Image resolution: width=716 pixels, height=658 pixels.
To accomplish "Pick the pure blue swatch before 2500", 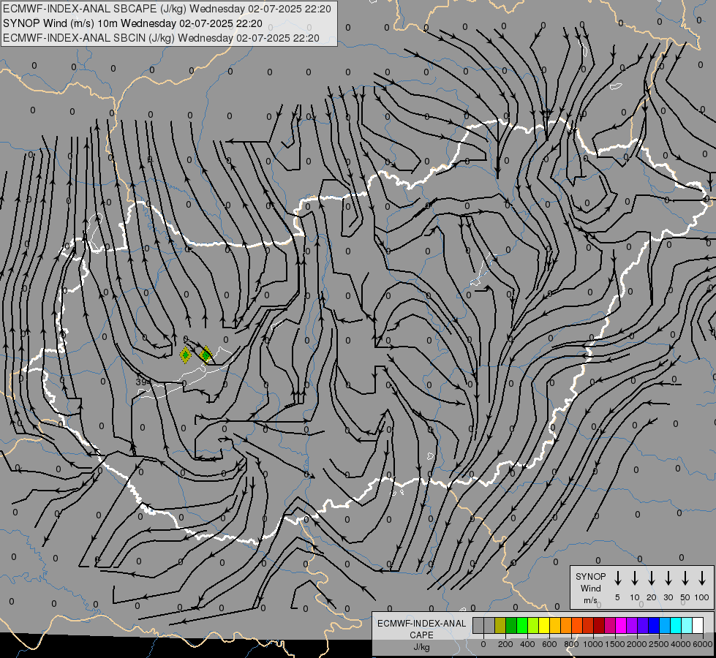I will point(653,625).
